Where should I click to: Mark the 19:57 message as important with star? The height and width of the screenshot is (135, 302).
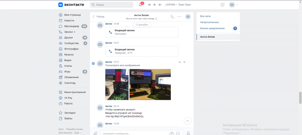pyautogui.click(x=184, y=62)
